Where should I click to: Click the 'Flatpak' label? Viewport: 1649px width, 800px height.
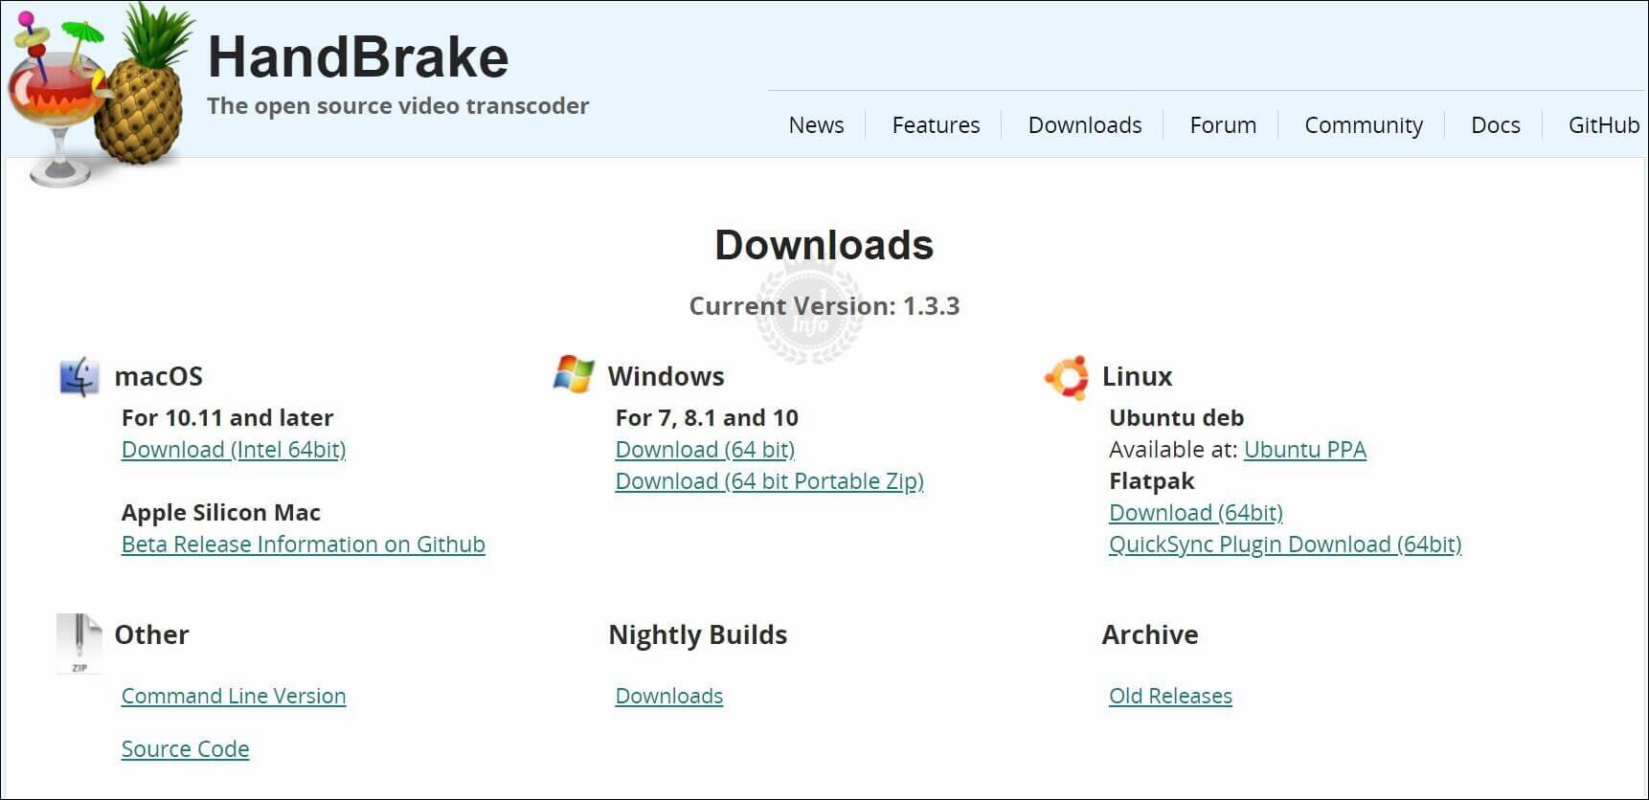pos(1152,481)
